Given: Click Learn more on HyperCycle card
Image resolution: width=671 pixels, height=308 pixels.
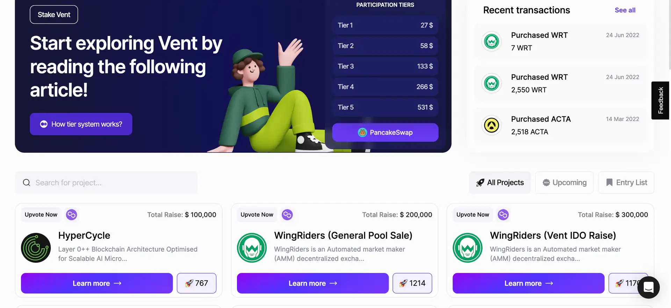Looking at the screenshot, I should click(x=97, y=283).
